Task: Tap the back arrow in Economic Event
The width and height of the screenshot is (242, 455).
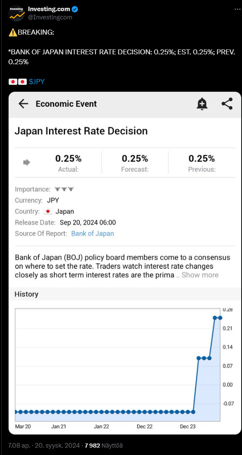Action: tap(23, 104)
